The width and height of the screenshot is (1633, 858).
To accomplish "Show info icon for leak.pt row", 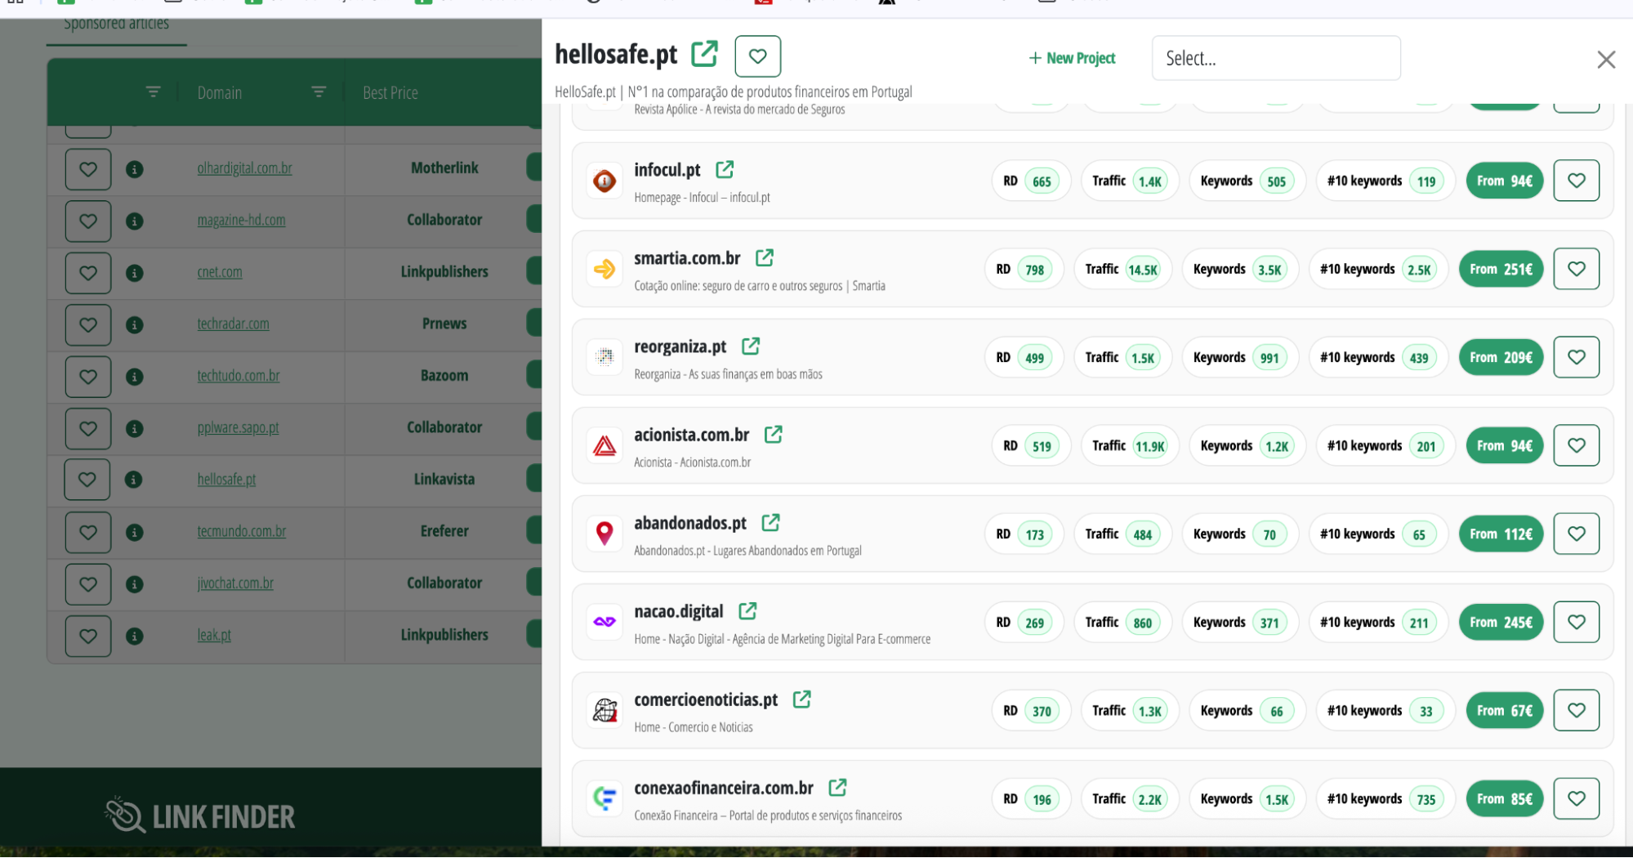I will click(135, 636).
